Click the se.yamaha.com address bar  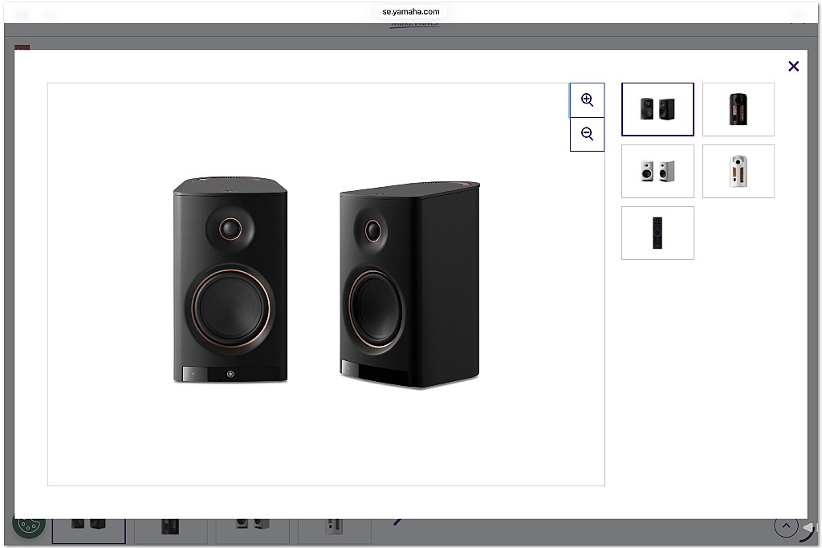click(x=411, y=11)
